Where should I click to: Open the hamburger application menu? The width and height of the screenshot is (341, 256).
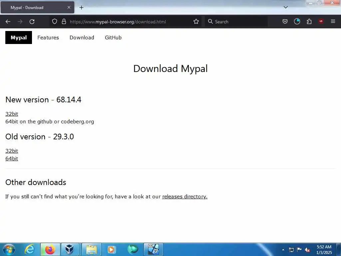pyautogui.click(x=333, y=21)
